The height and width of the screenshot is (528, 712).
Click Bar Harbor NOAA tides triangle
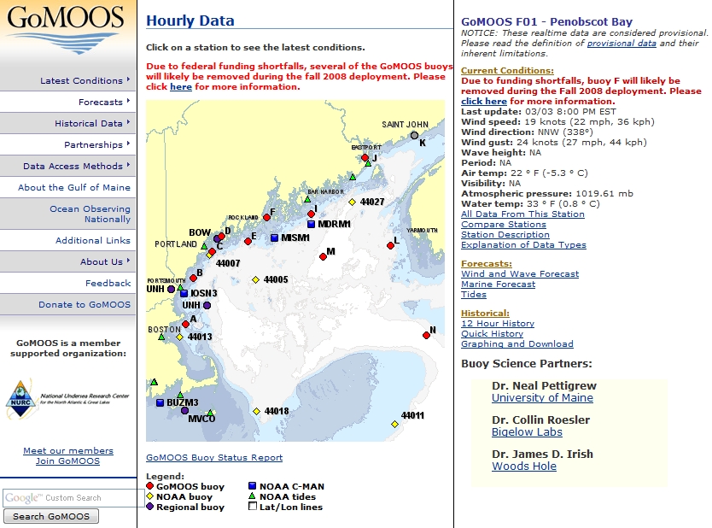coord(307,199)
